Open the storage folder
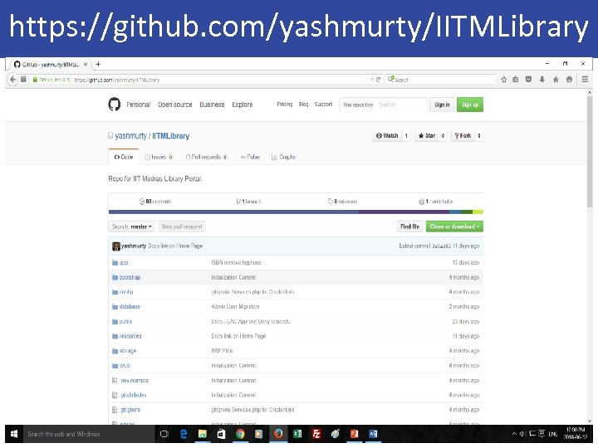Screen dimensions: 598x448 click(x=128, y=351)
